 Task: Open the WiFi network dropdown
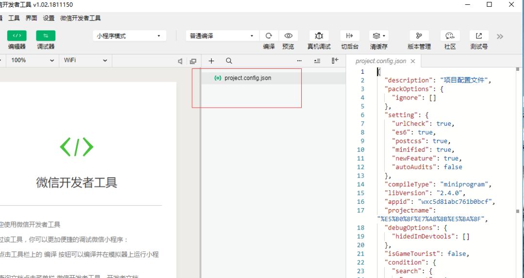pos(85,60)
